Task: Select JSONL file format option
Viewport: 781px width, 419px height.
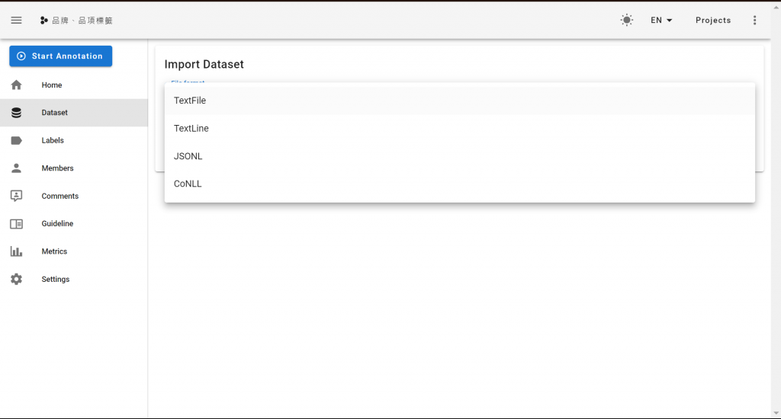Action: coord(460,156)
